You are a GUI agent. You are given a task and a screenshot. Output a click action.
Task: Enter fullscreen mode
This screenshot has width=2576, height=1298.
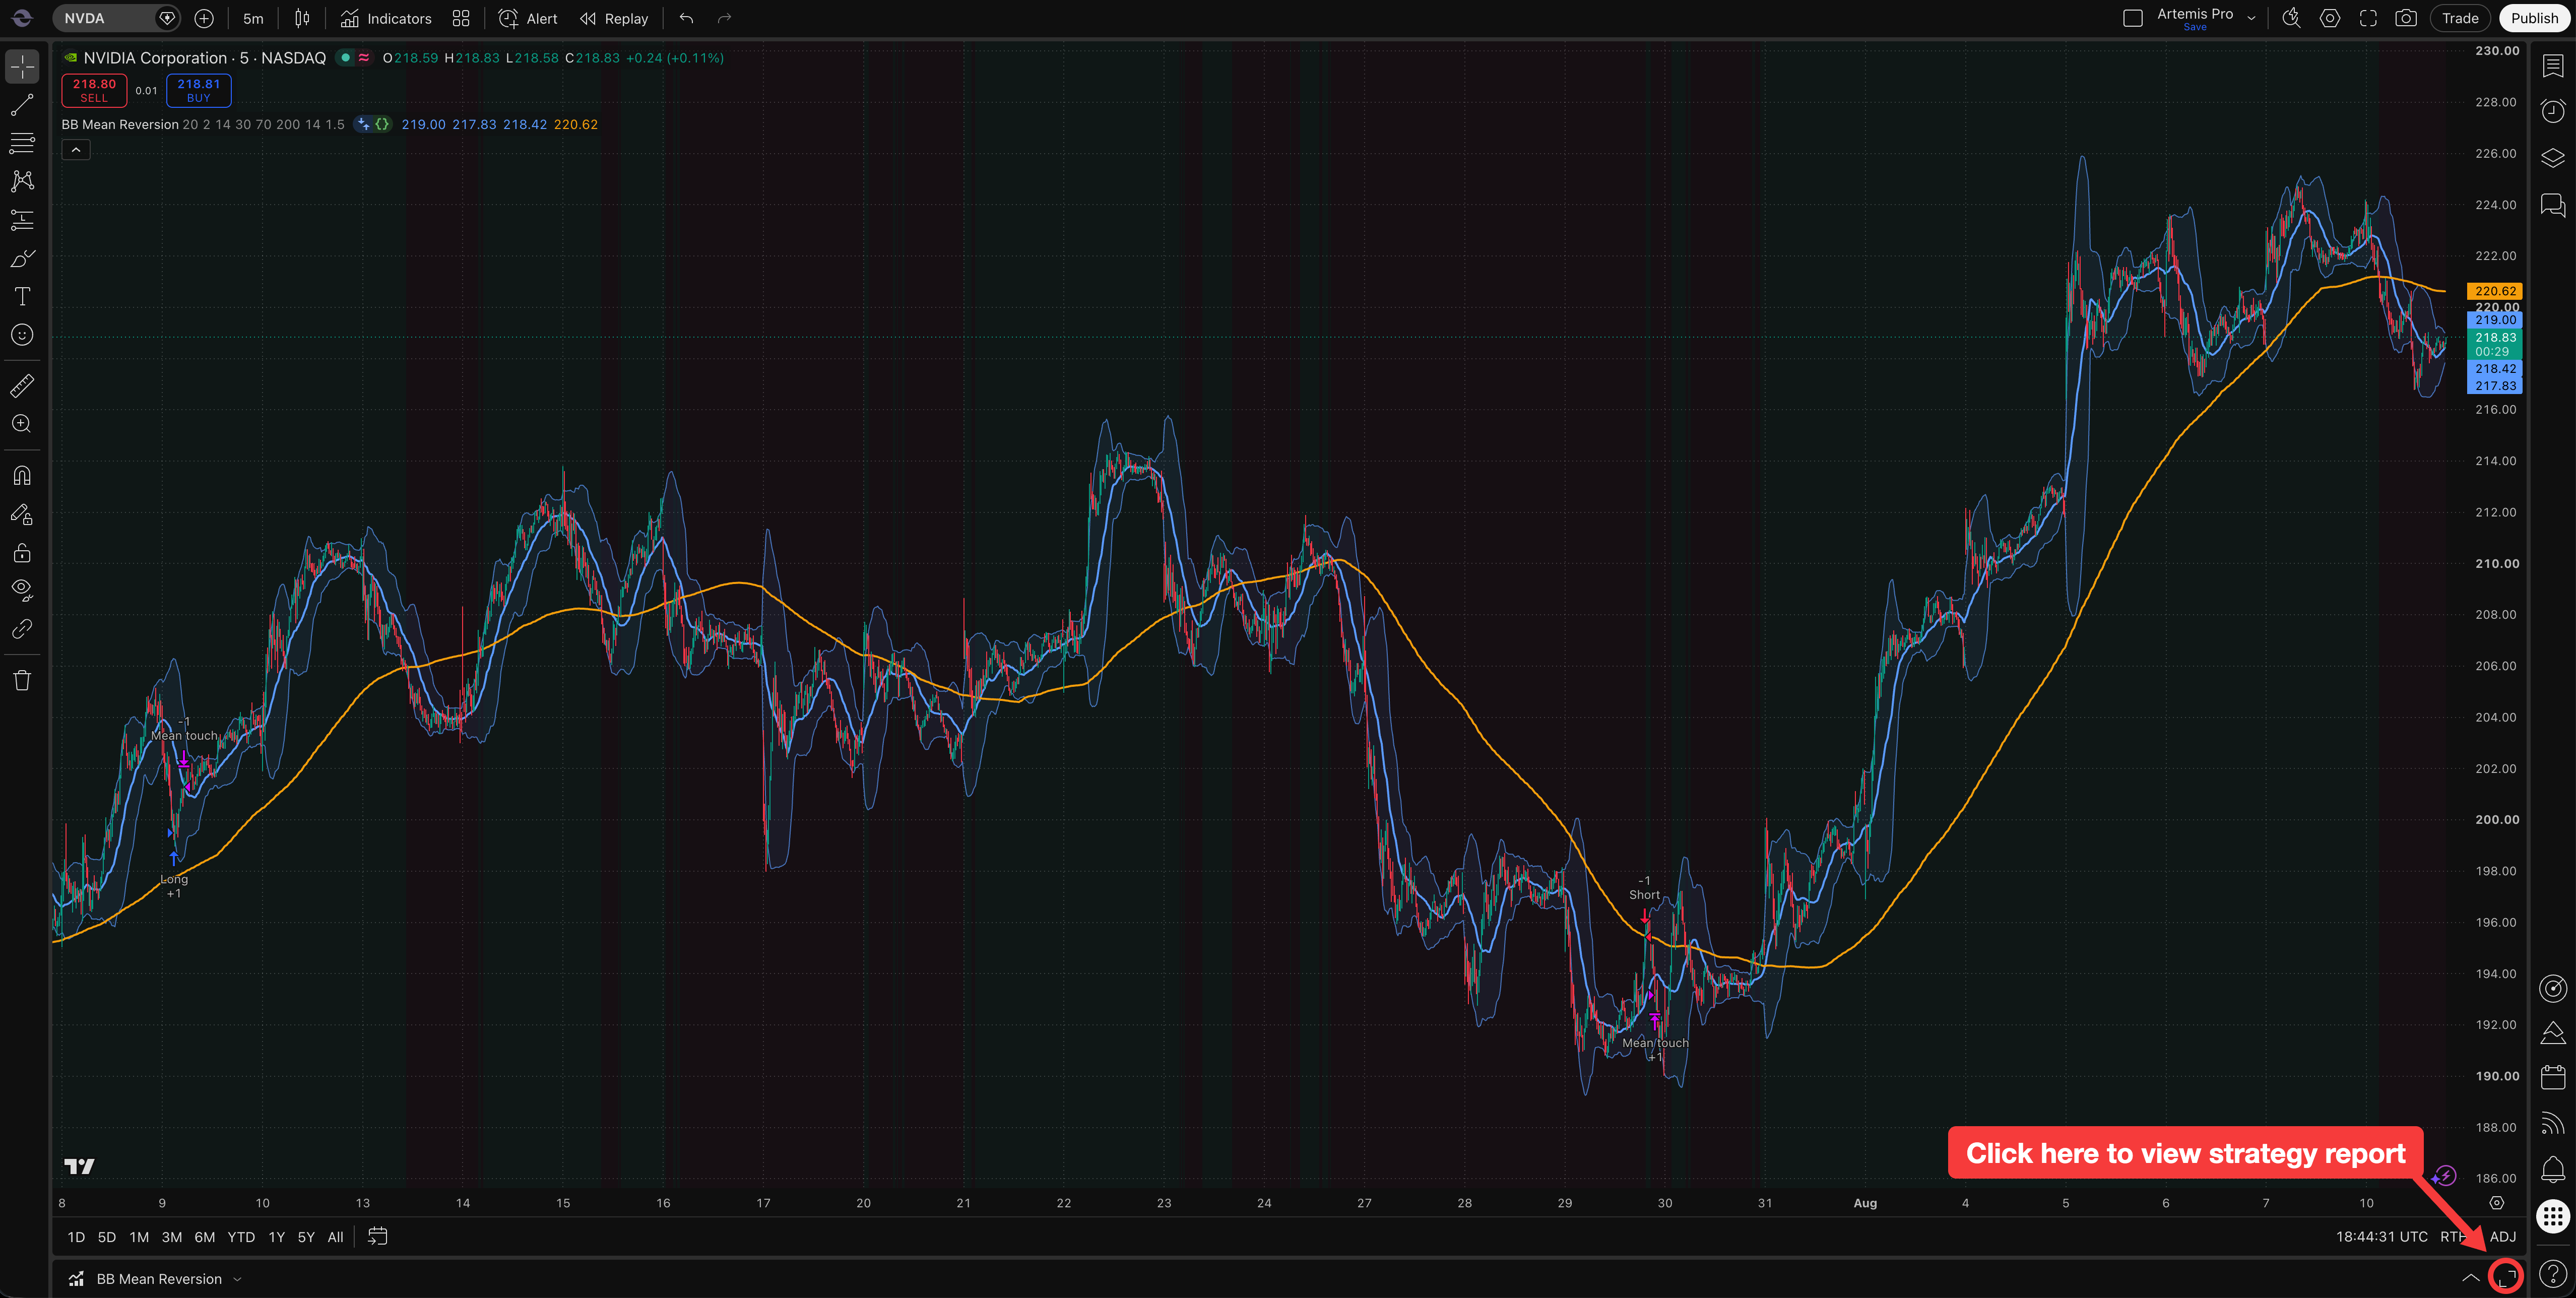click(2368, 18)
